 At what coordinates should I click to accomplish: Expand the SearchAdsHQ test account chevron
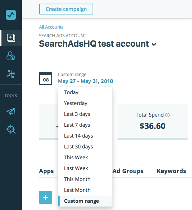[x=154, y=44]
